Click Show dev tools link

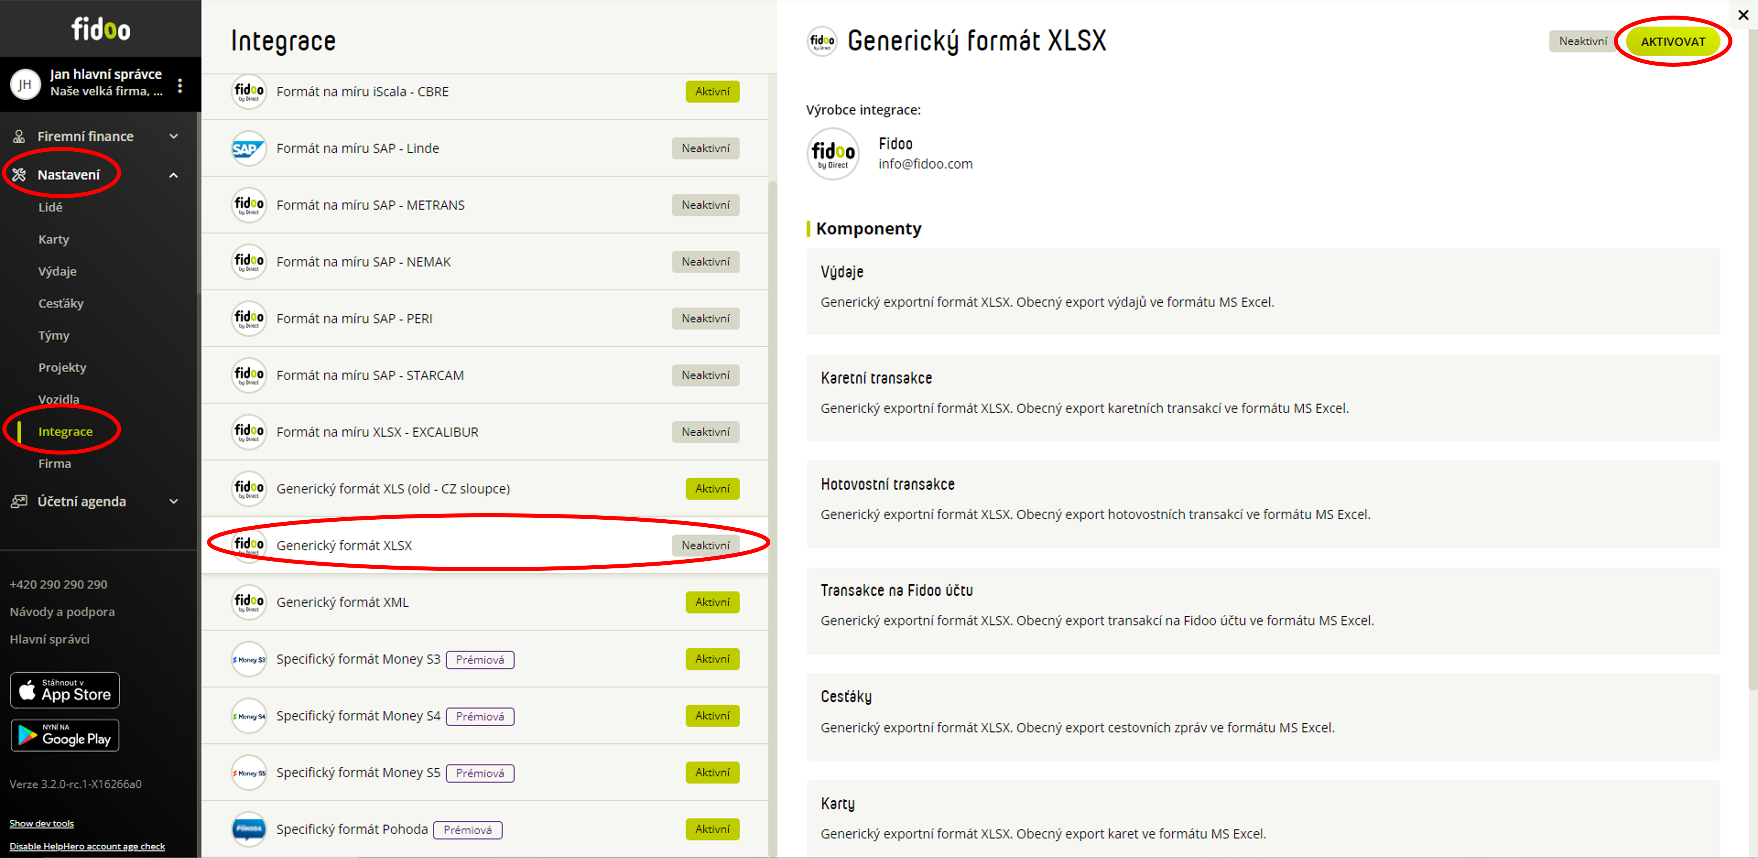[x=42, y=823]
